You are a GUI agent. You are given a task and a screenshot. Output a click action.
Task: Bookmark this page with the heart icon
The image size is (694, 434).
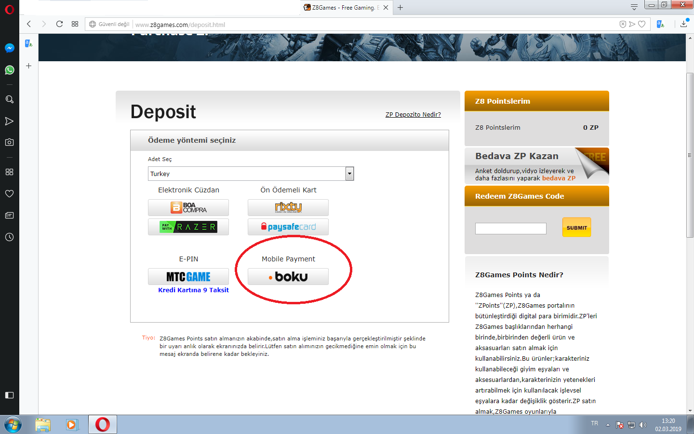click(x=641, y=24)
